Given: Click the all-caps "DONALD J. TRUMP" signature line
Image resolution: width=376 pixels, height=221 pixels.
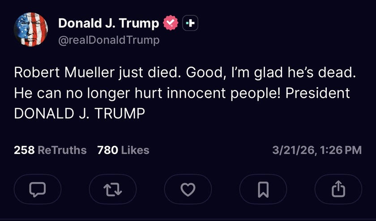Looking at the screenshot, I should [80, 113].
